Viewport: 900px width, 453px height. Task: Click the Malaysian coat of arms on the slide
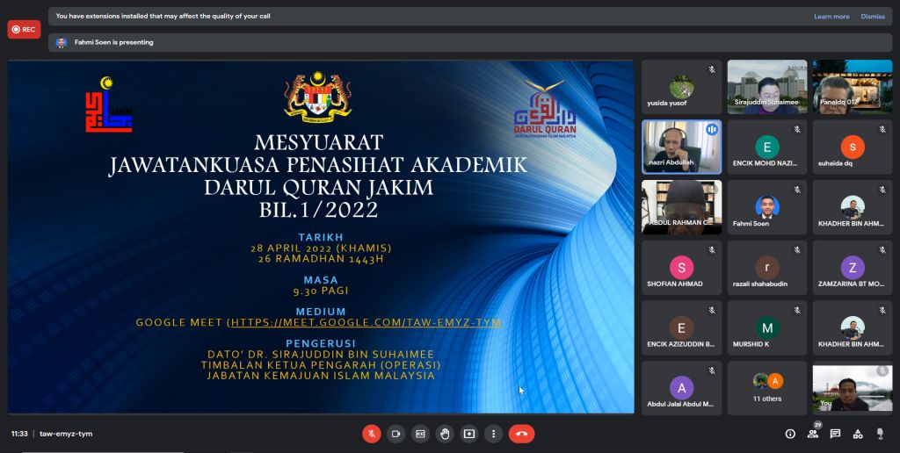pyautogui.click(x=318, y=96)
